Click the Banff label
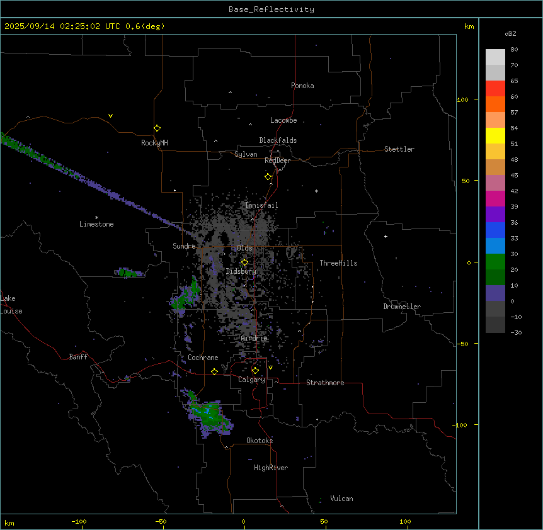 pos(78,357)
